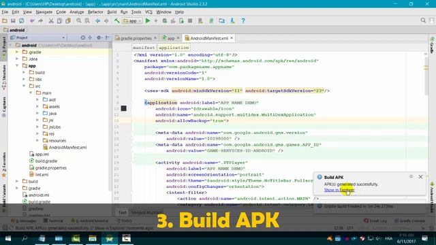Sync project with Gradle files icon
This screenshot has height=245, width=436.
(x=211, y=21)
